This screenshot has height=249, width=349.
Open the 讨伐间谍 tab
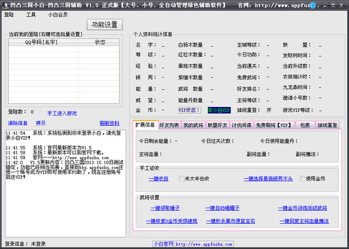[241, 125]
